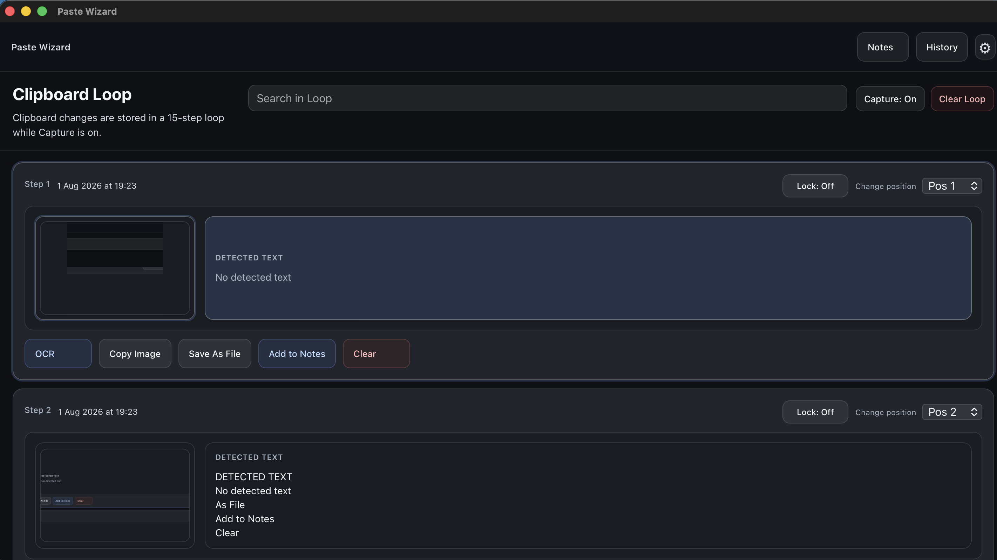Viewport: 997px width, 560px height.
Task: Toggle Lock: Off for Step 1
Action: (x=815, y=186)
